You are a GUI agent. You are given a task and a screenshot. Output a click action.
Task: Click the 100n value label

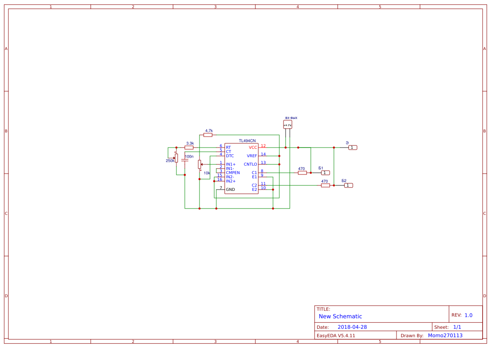[x=189, y=157]
